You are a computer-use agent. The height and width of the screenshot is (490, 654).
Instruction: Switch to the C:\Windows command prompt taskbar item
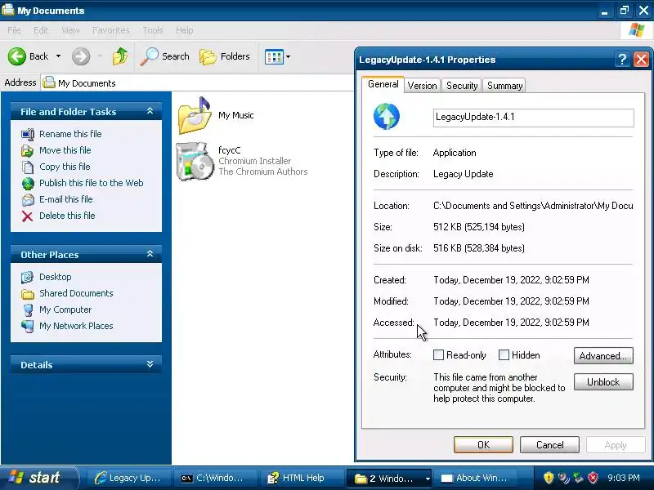pyautogui.click(x=215, y=478)
